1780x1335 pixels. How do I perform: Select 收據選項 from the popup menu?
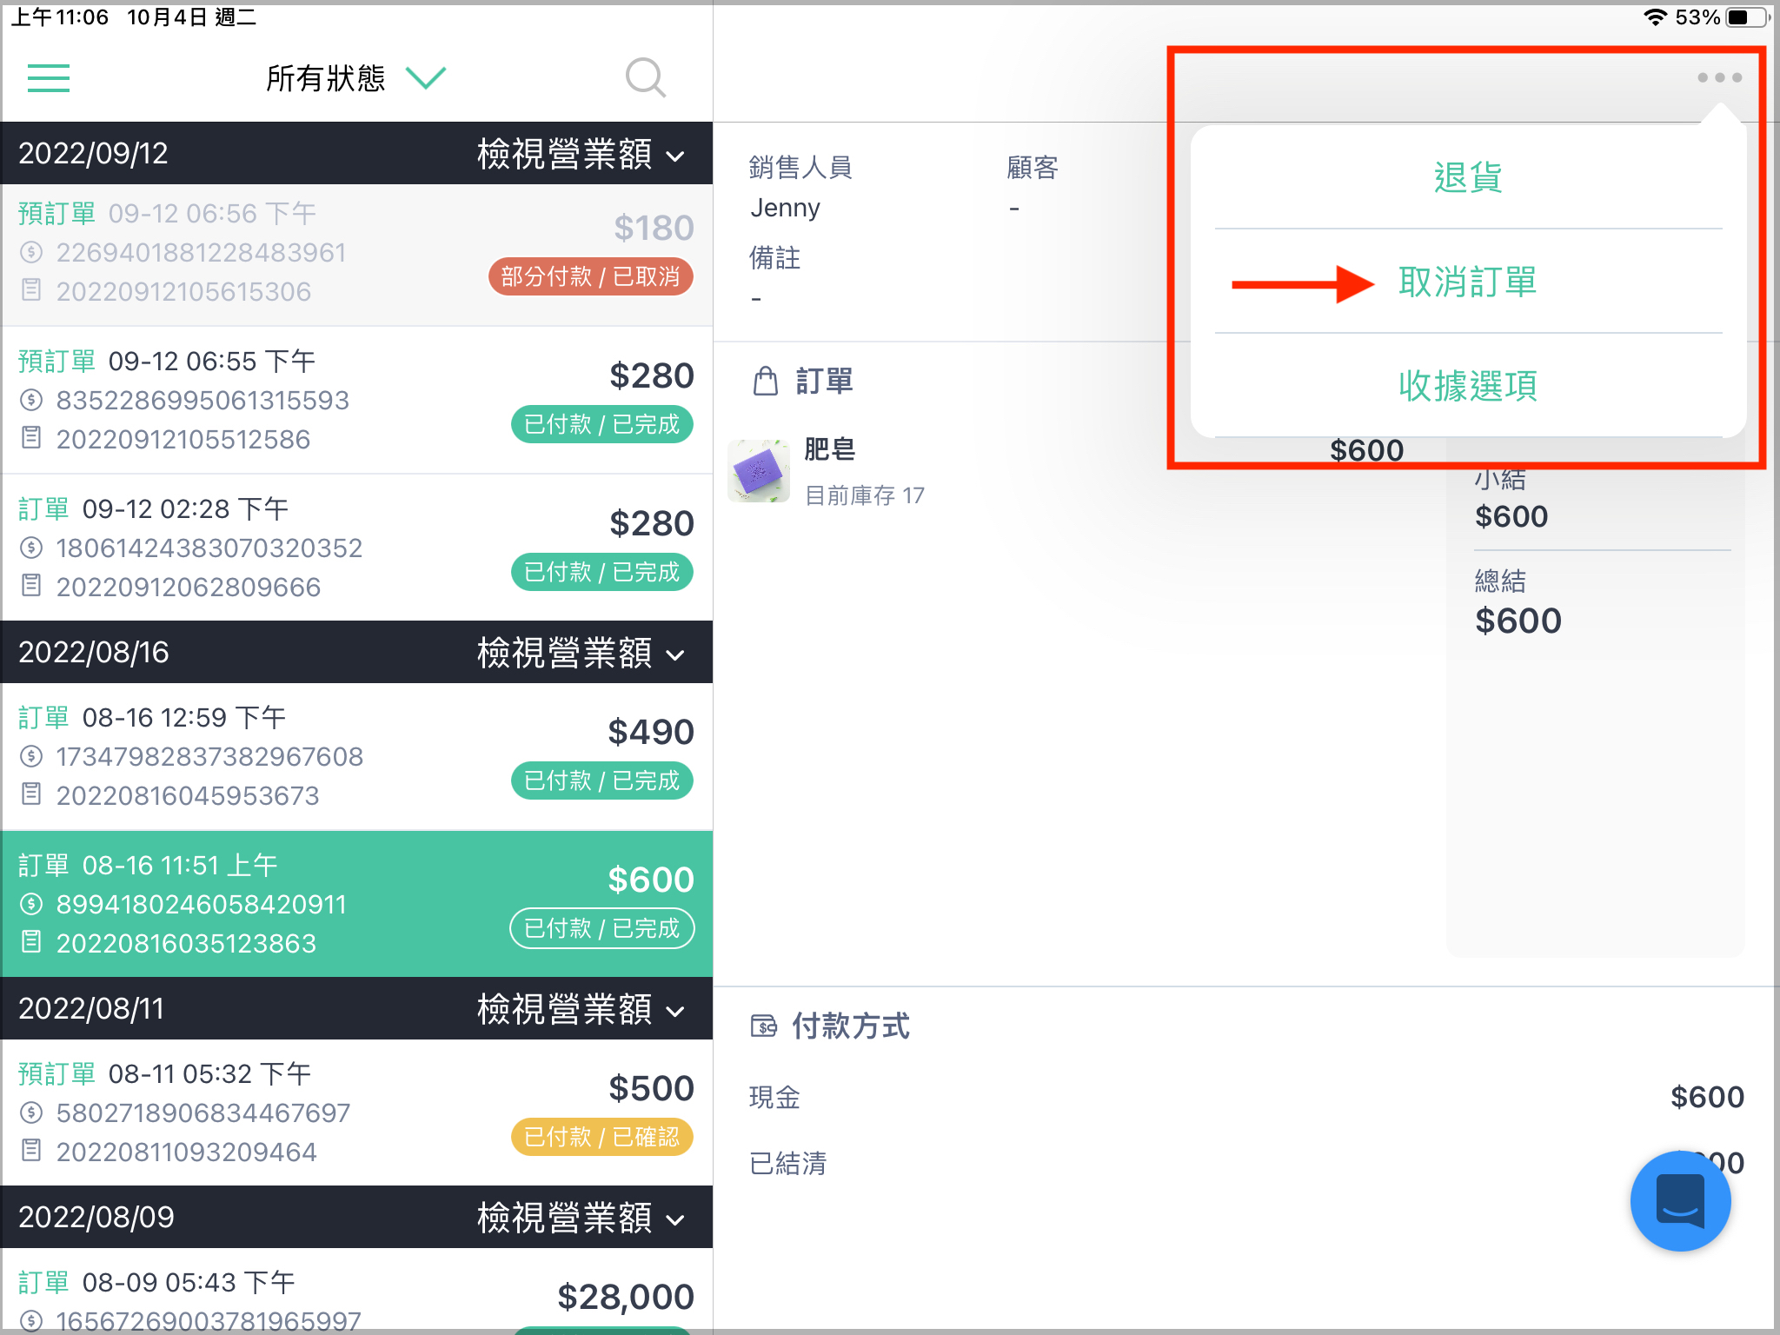click(x=1468, y=385)
